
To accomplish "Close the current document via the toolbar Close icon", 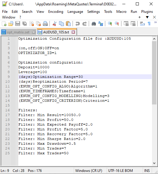I will (x=31, y=24).
